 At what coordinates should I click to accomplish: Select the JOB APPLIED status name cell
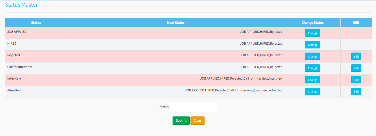[17, 32]
